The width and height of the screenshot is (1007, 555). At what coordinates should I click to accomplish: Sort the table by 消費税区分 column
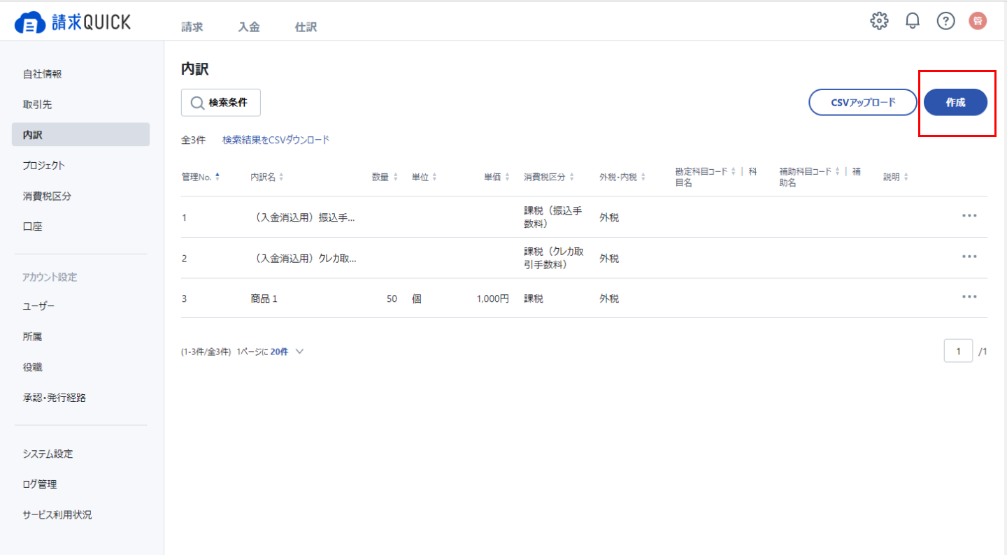549,177
